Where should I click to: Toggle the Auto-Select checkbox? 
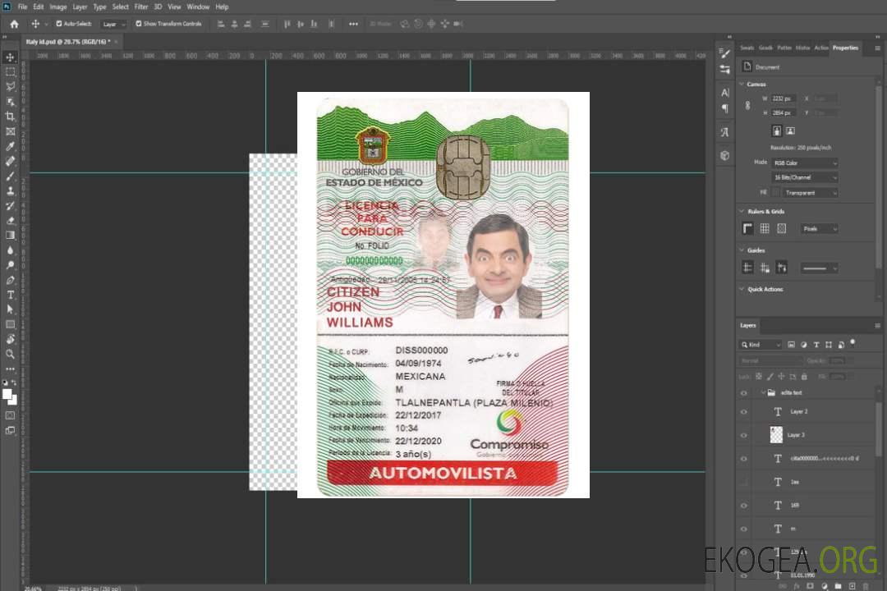tap(59, 24)
